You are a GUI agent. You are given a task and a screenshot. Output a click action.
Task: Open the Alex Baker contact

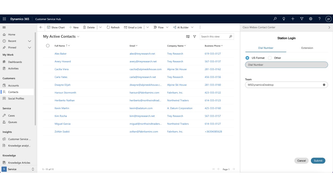[61, 54]
